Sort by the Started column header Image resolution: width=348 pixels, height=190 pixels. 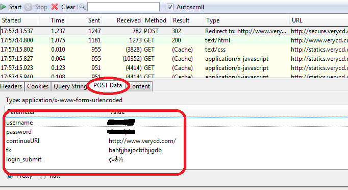click(x=19, y=20)
